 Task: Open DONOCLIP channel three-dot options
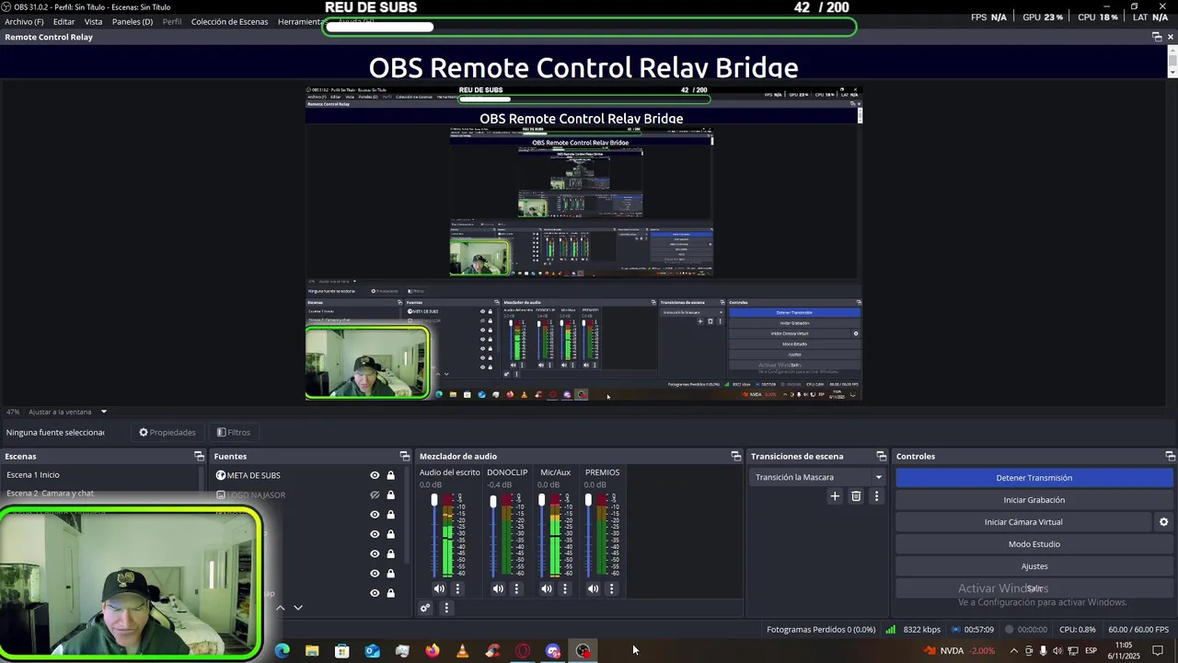516,588
